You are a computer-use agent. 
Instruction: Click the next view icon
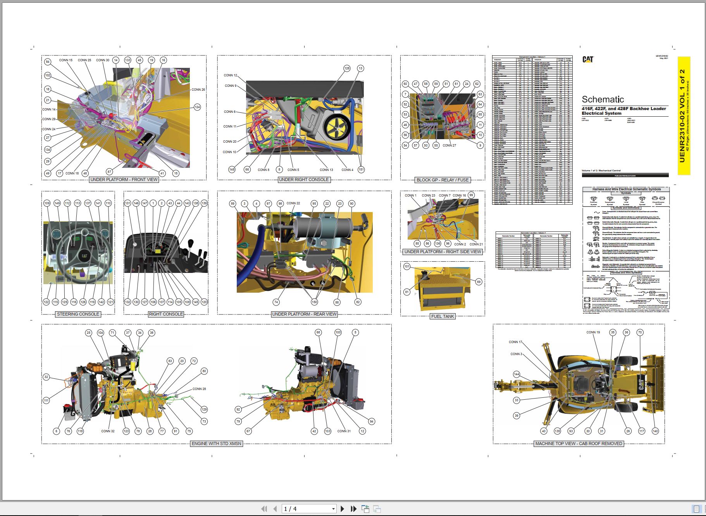[377, 509]
